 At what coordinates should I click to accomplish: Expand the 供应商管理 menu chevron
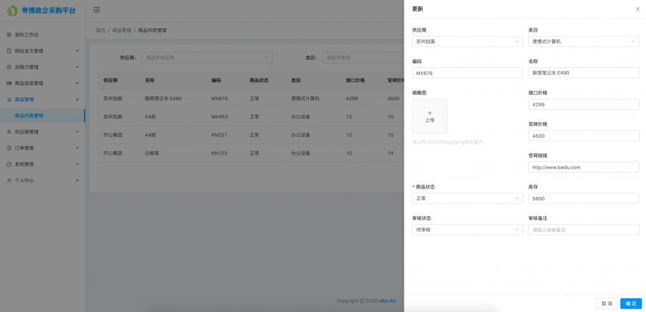[78, 132]
